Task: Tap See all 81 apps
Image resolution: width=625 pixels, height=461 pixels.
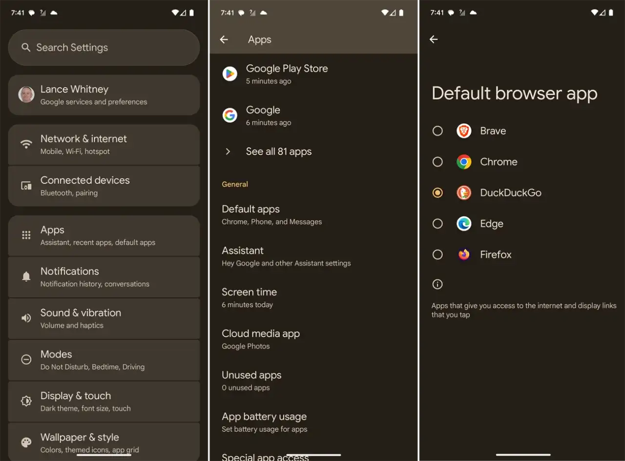Action: (313, 152)
